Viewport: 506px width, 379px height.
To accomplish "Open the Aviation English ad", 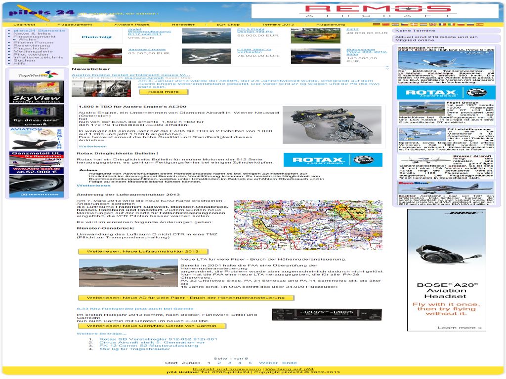I will (37, 139).
